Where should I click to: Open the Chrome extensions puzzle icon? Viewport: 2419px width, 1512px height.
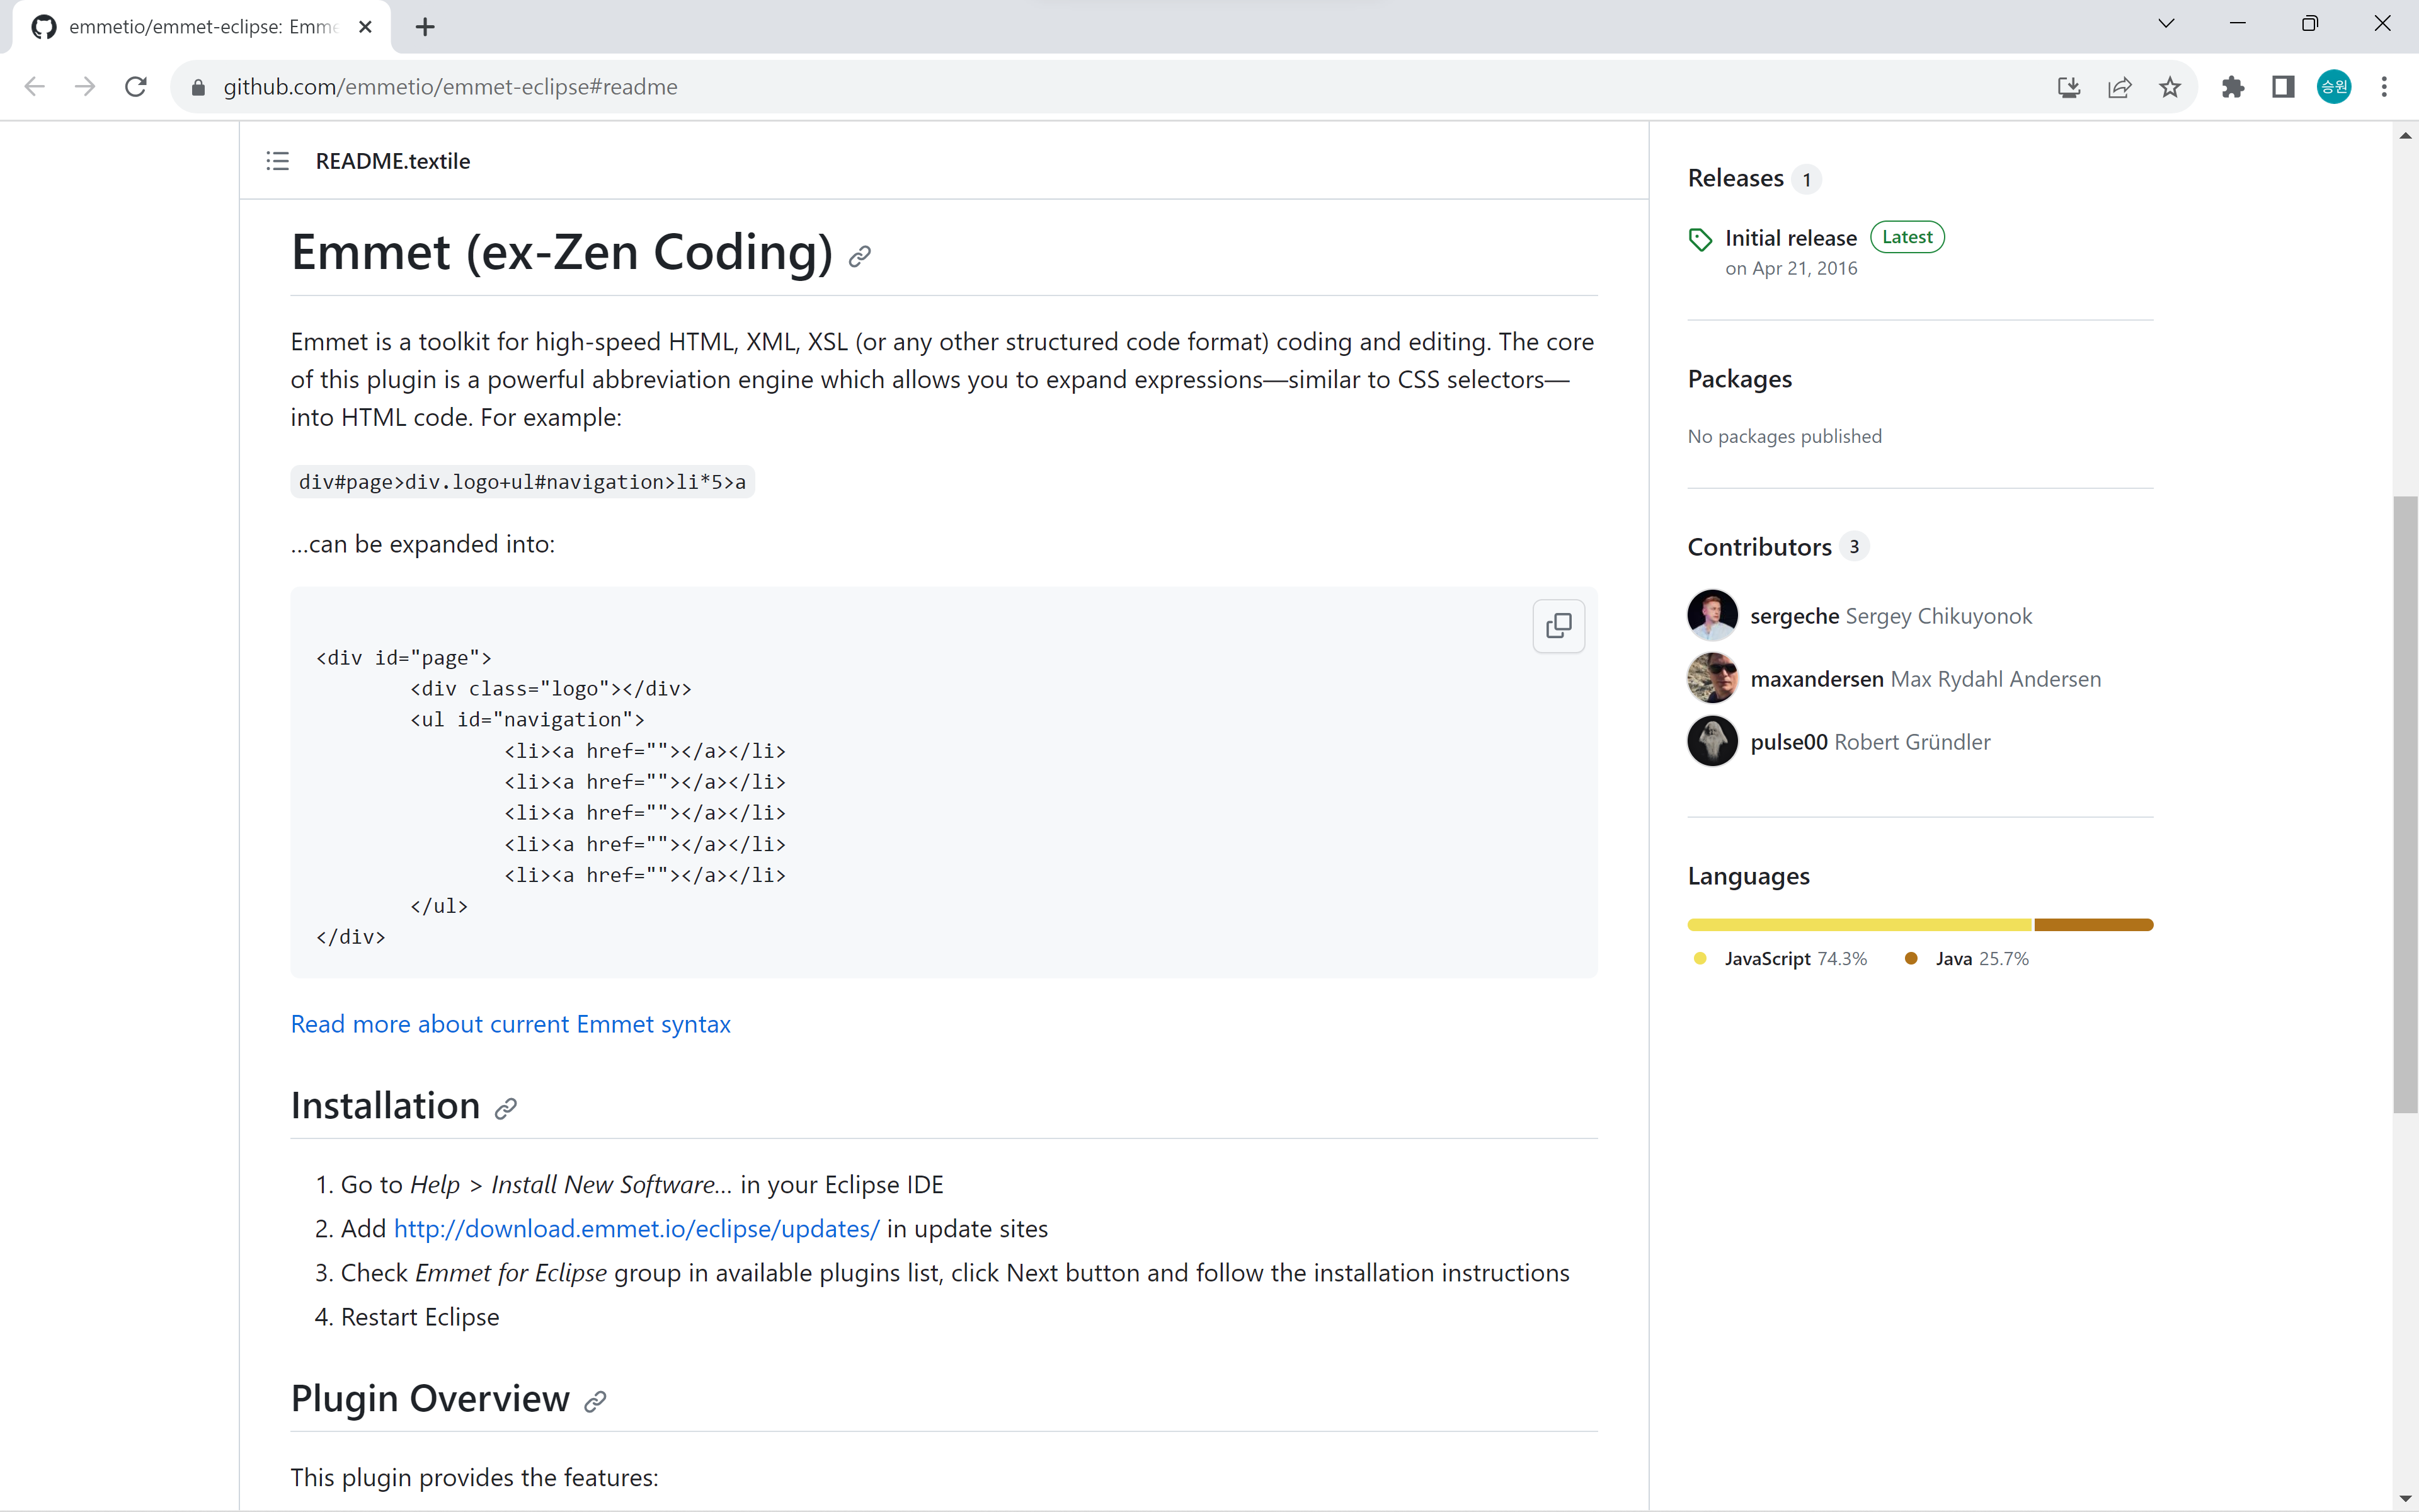2232,87
